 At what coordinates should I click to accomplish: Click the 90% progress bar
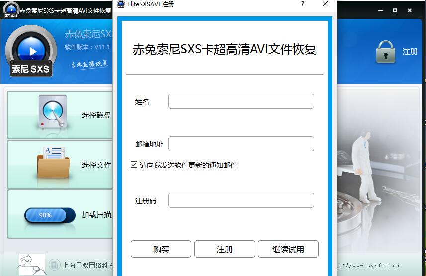[50, 216]
